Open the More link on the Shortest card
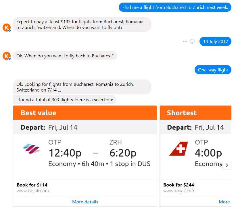Screen dimensions: 236x208 coord(225,202)
